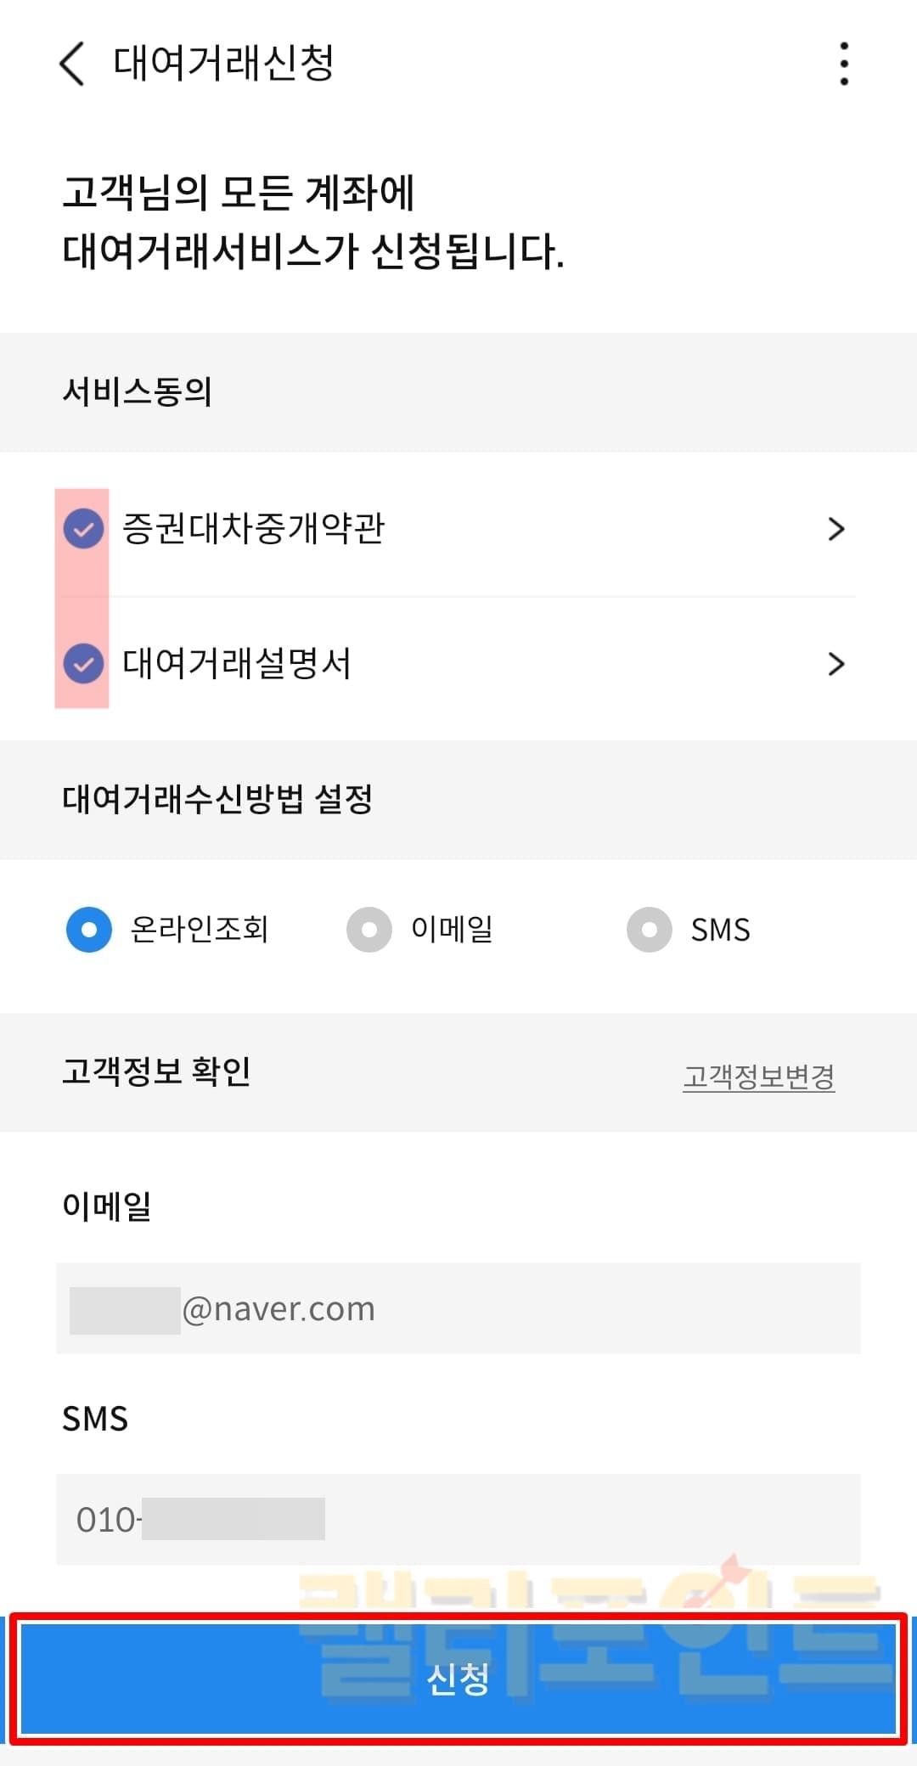The width and height of the screenshot is (917, 1766).
Task: Expand 증권대차중개약관 details with right chevron
Action: pos(836,529)
